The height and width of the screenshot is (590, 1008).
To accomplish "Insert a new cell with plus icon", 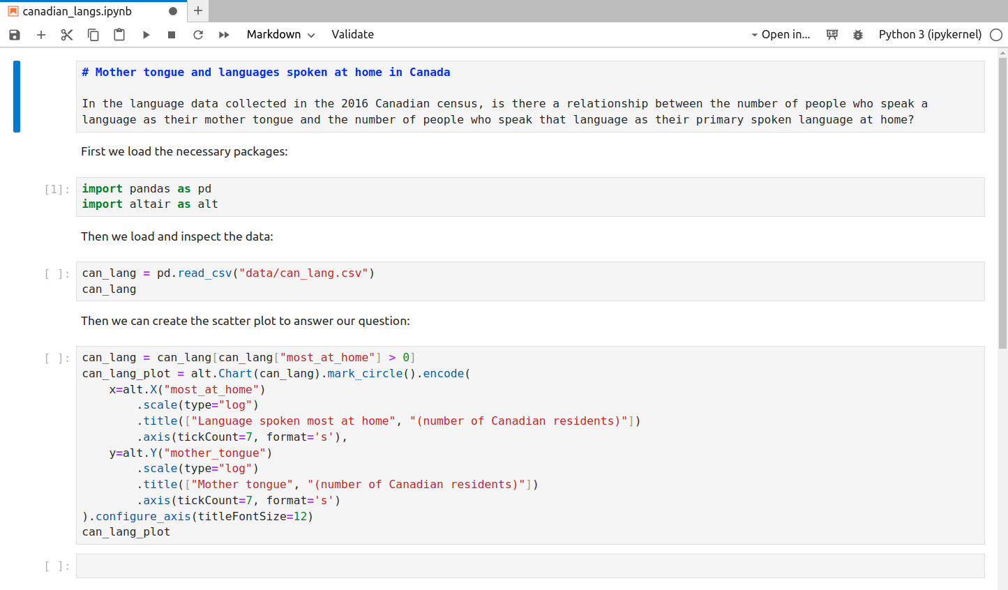I will [x=41, y=35].
